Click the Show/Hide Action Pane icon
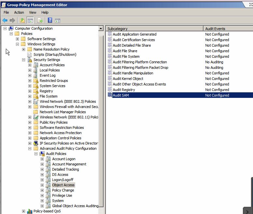Screen dimensions: 253x214 [x=58, y=20]
